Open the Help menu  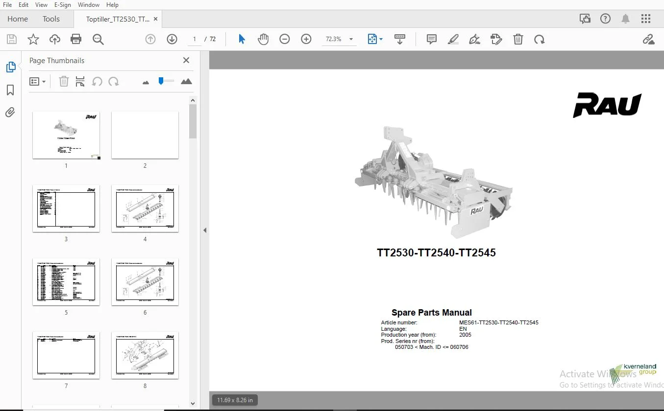[x=112, y=4]
